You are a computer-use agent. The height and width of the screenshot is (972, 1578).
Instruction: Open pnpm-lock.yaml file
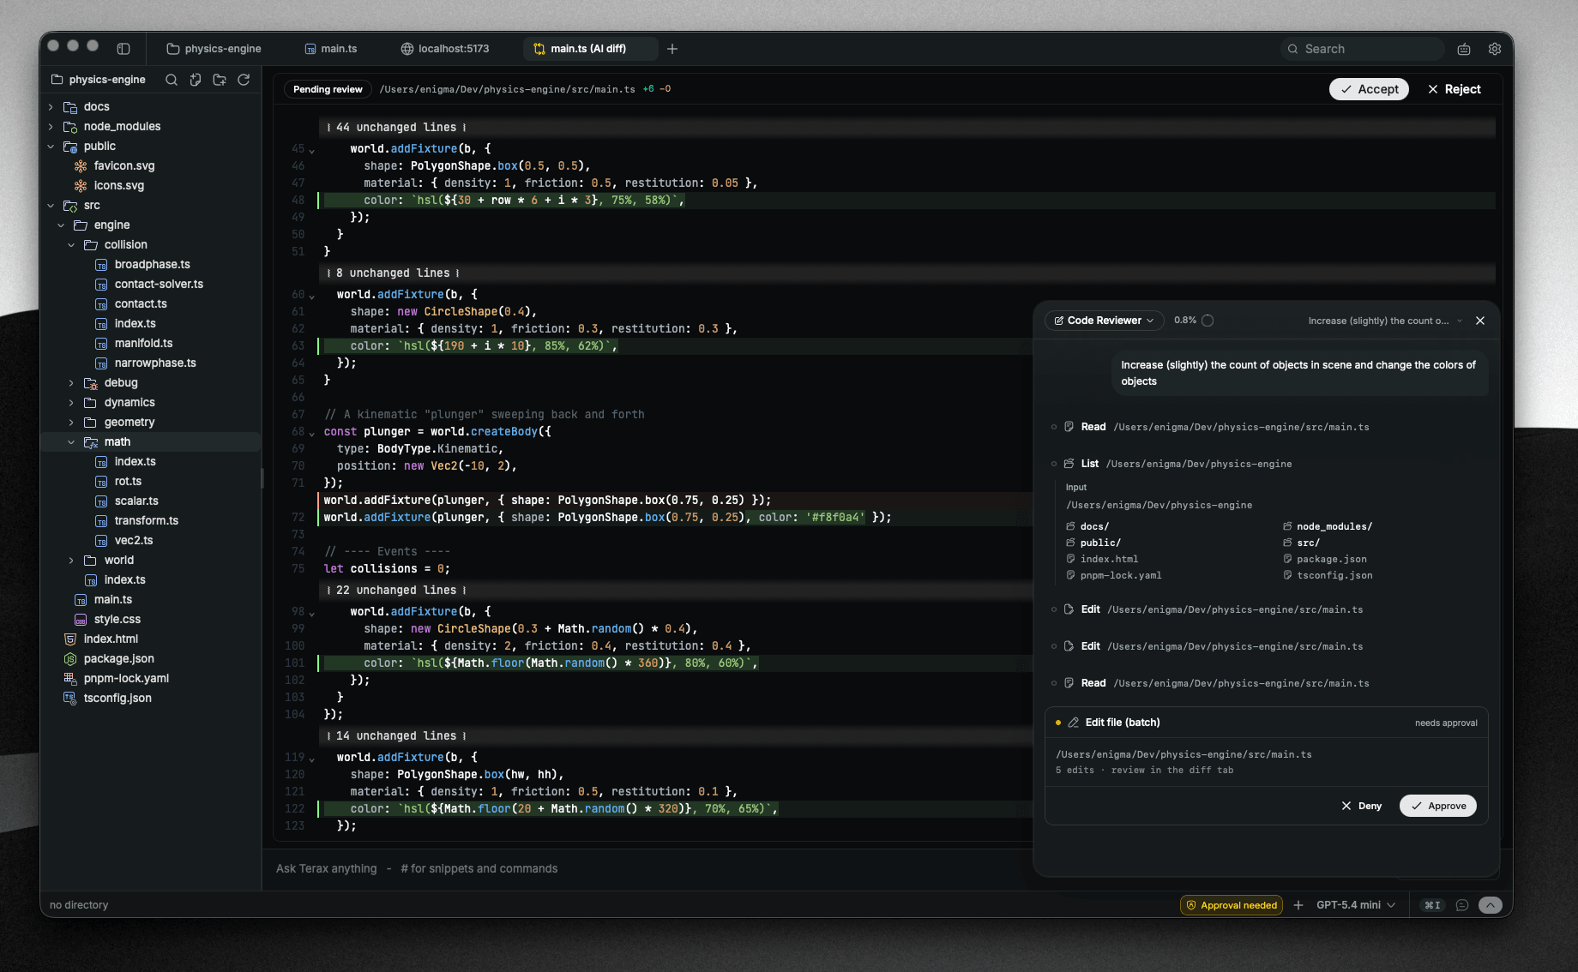(126, 679)
